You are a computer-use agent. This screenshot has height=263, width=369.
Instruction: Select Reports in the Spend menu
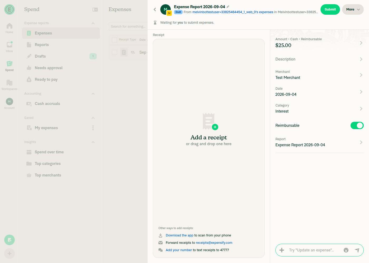61,45
